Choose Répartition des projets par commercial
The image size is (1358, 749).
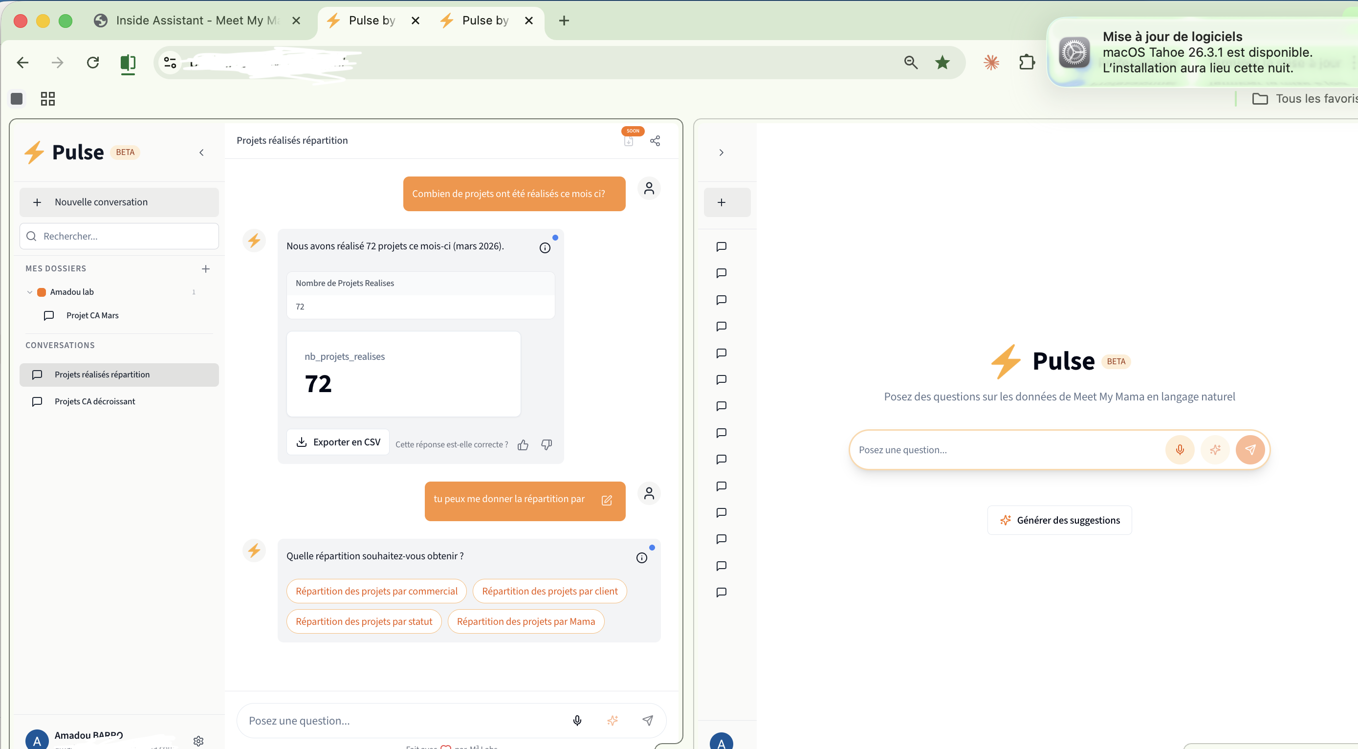tap(376, 592)
